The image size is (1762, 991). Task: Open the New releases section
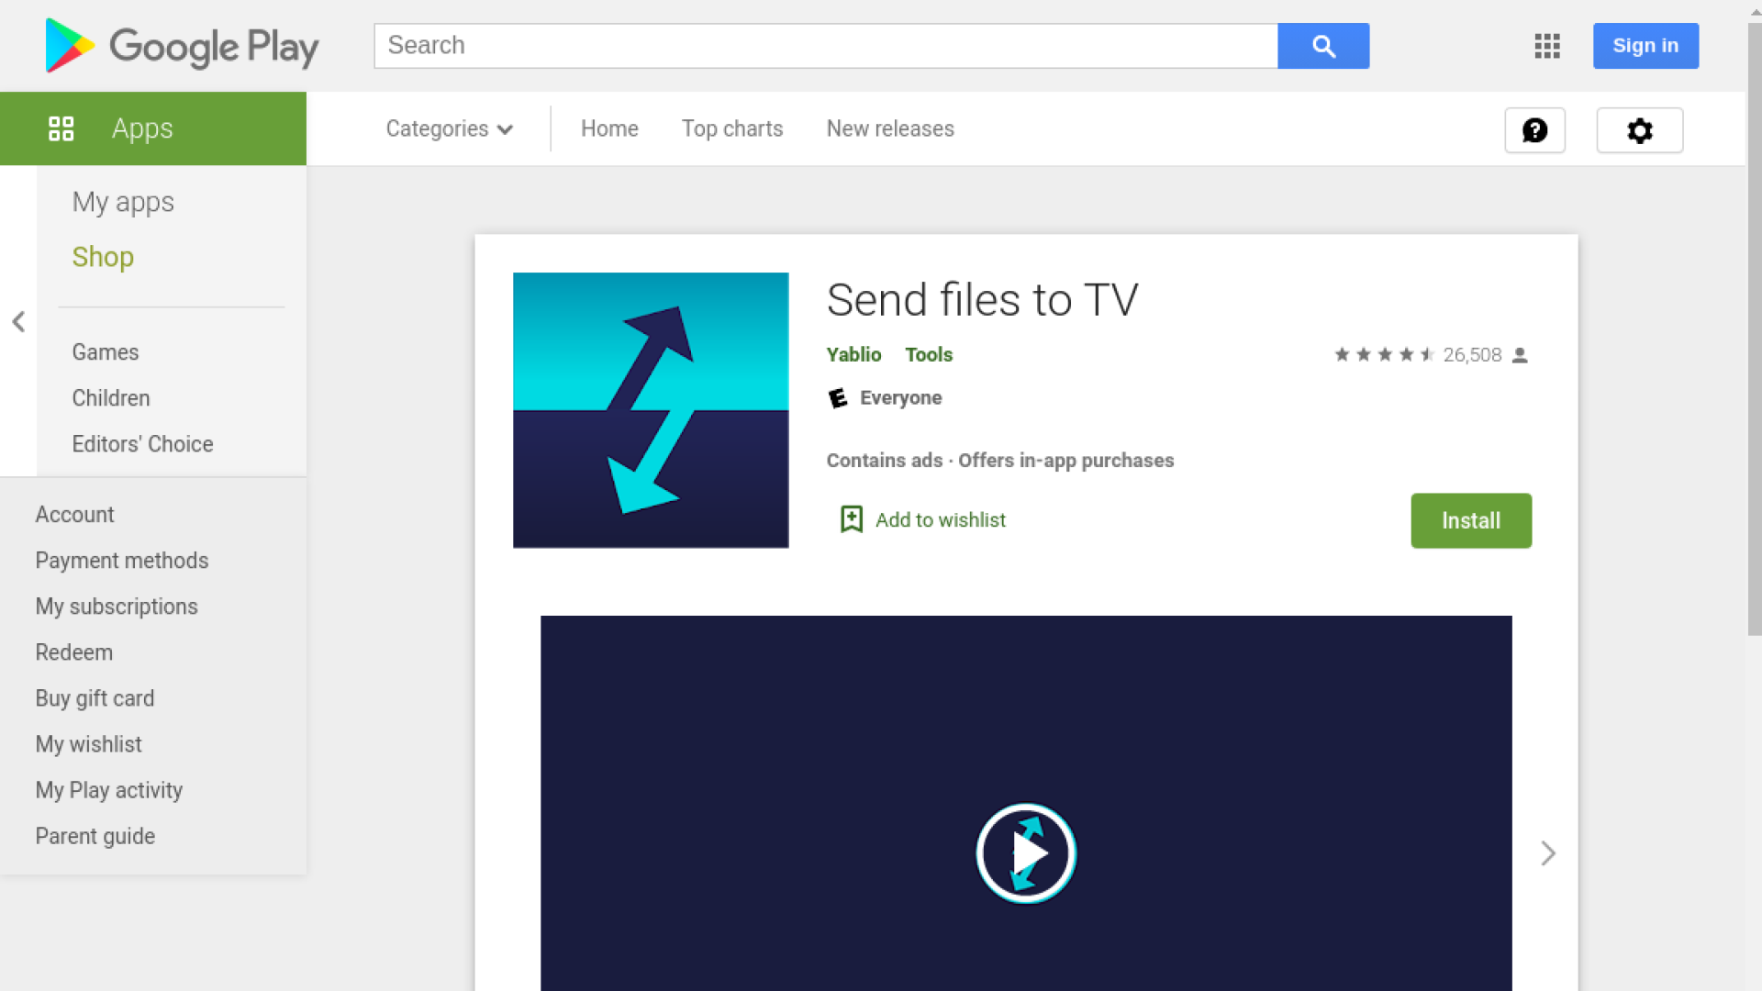(x=889, y=128)
